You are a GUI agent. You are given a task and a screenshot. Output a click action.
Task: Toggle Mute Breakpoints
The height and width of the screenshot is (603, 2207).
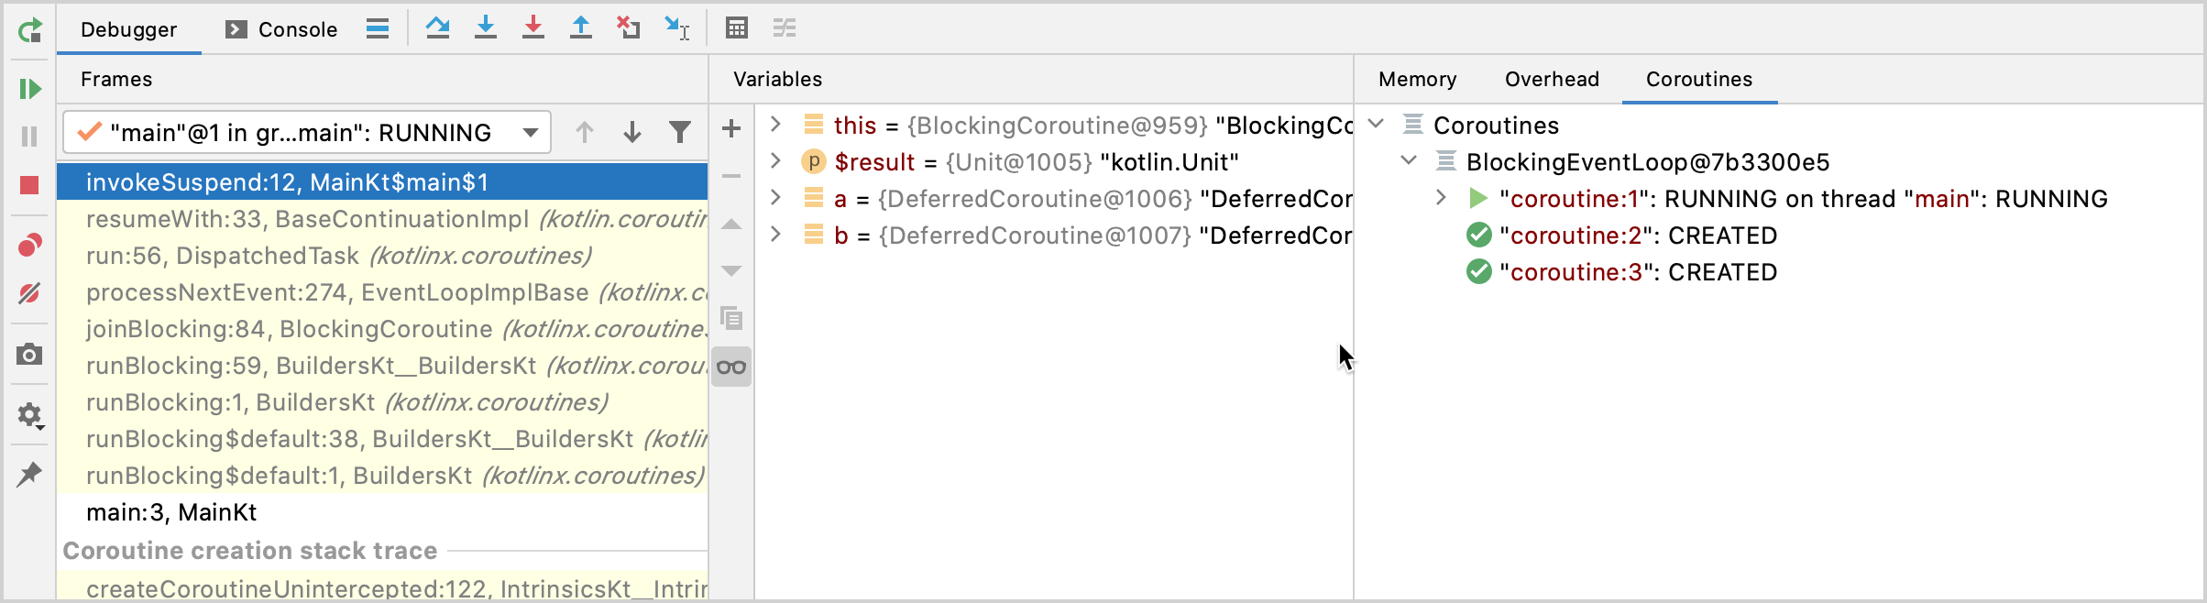point(29,293)
